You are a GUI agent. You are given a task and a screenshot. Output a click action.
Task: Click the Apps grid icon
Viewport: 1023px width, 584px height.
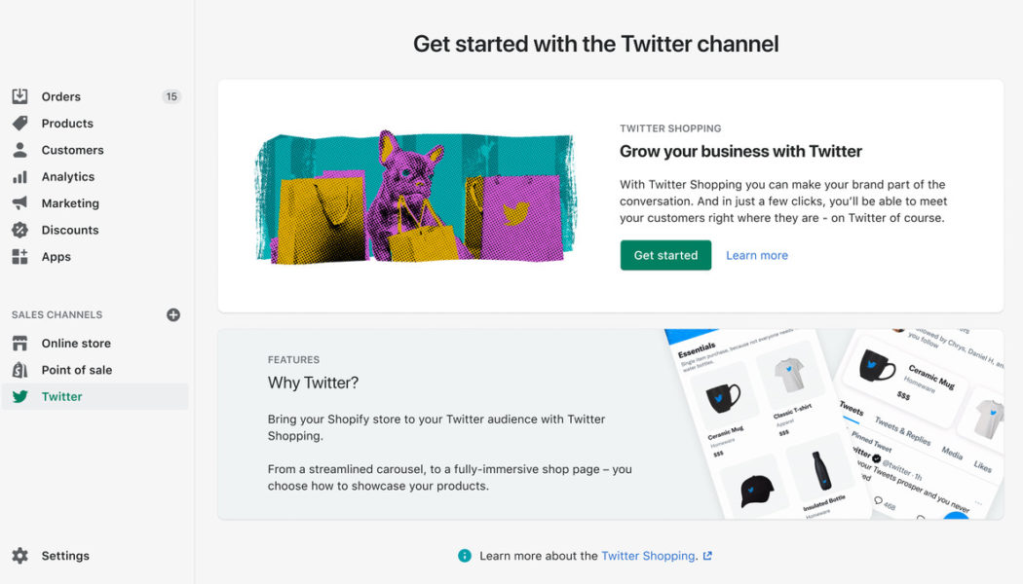20,256
